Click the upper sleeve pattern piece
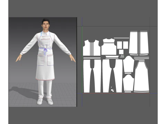This screenshot has height=124, width=166. [x=129, y=64]
